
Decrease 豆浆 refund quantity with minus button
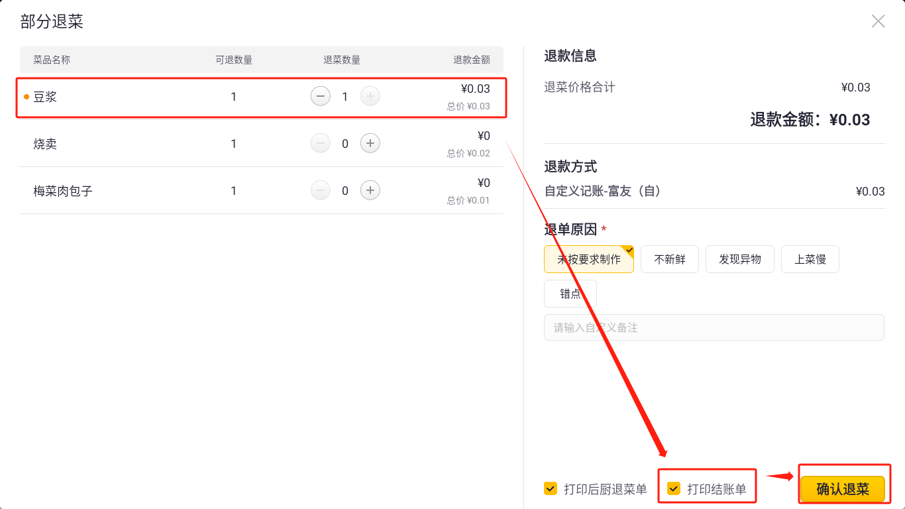tap(320, 97)
